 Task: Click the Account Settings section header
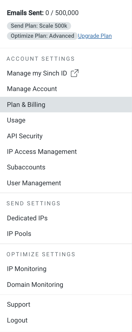(x=41, y=59)
